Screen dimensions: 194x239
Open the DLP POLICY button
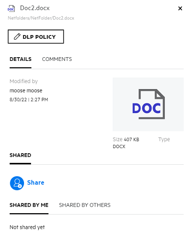36,36
